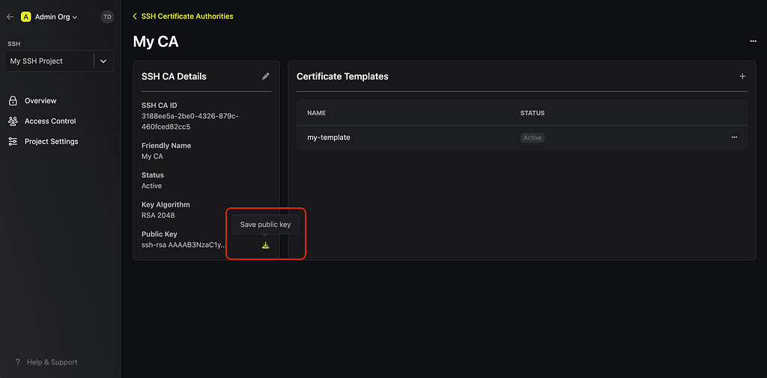
Task: Save the public key with download icon
Action: [265, 245]
